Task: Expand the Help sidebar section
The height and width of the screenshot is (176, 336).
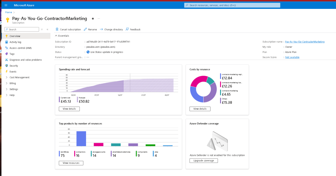Action: pos(7,95)
